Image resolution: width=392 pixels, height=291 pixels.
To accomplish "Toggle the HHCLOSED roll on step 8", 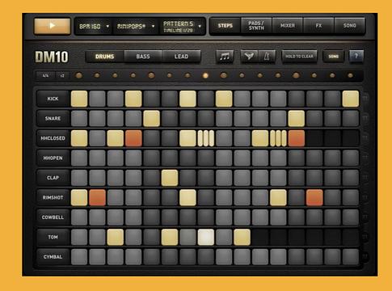I will tap(206, 138).
